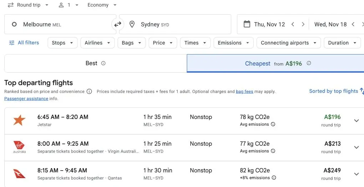364x187 pixels.
Task: Open the Duration filter dropdown
Action: point(342,43)
